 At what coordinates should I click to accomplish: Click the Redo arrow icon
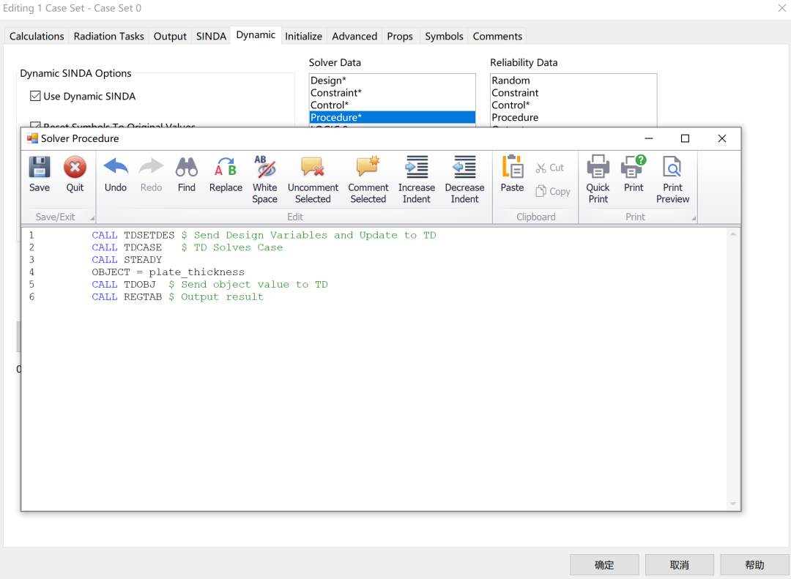[x=151, y=168]
